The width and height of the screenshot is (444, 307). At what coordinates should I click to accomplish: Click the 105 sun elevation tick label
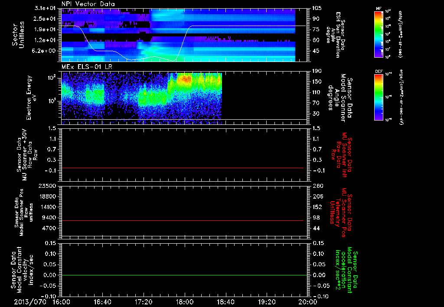click(x=317, y=8)
